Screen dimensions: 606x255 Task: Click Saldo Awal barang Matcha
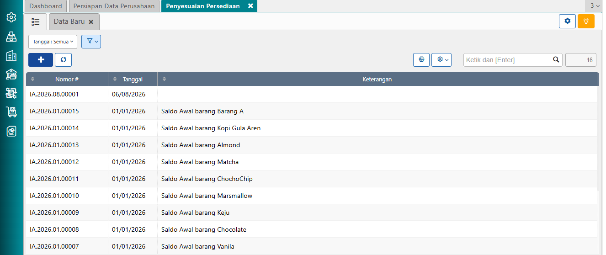(200, 162)
